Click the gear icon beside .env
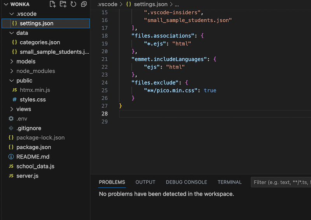The image size is (311, 220). pos(11,119)
